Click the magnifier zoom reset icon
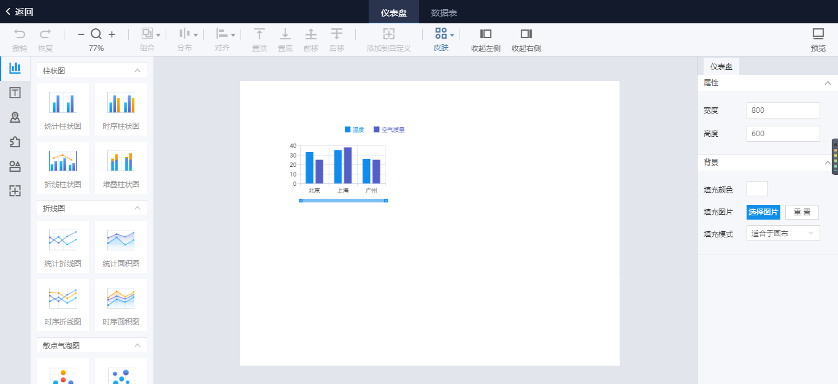The height and width of the screenshot is (384, 838). coord(96,34)
